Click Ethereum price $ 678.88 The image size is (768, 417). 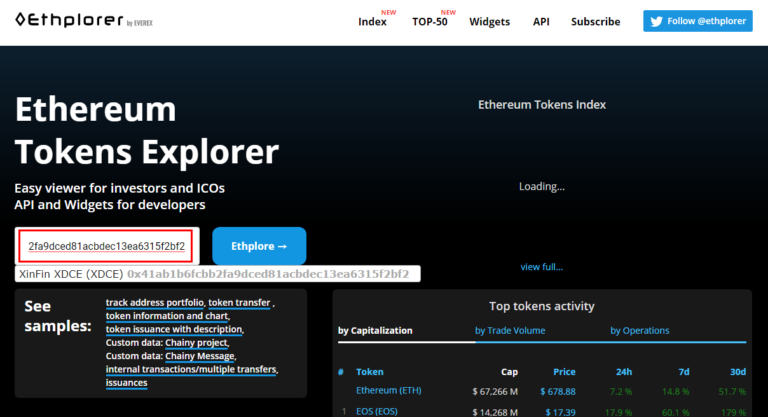(558, 392)
